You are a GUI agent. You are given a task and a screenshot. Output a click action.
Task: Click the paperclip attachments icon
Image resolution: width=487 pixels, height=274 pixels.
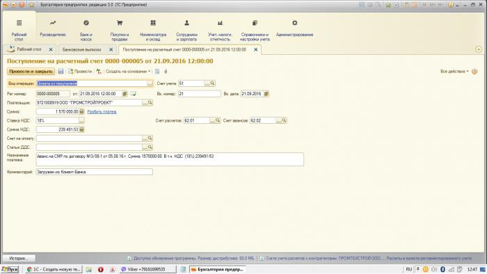[x=166, y=72]
